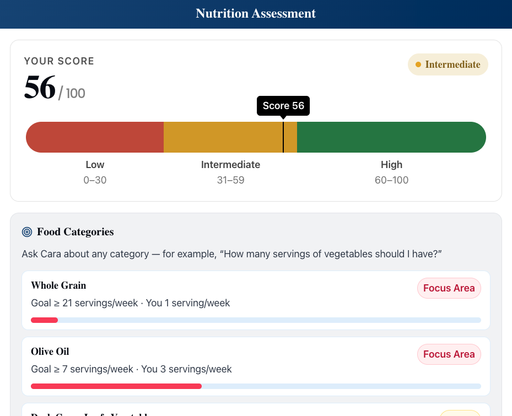This screenshot has width=512, height=416.
Task: Click the Food Categories target icon
Action: pos(27,232)
